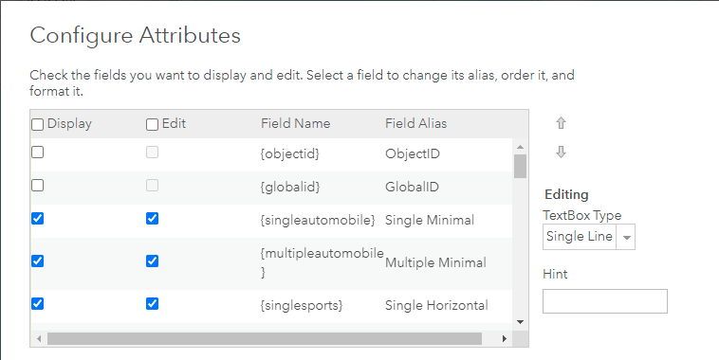Enable Display for the objectid field
This screenshot has width=719, height=360.
pyautogui.click(x=38, y=153)
